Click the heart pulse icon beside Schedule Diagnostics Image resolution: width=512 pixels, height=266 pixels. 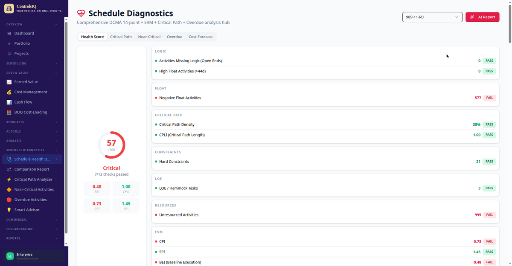click(x=81, y=14)
